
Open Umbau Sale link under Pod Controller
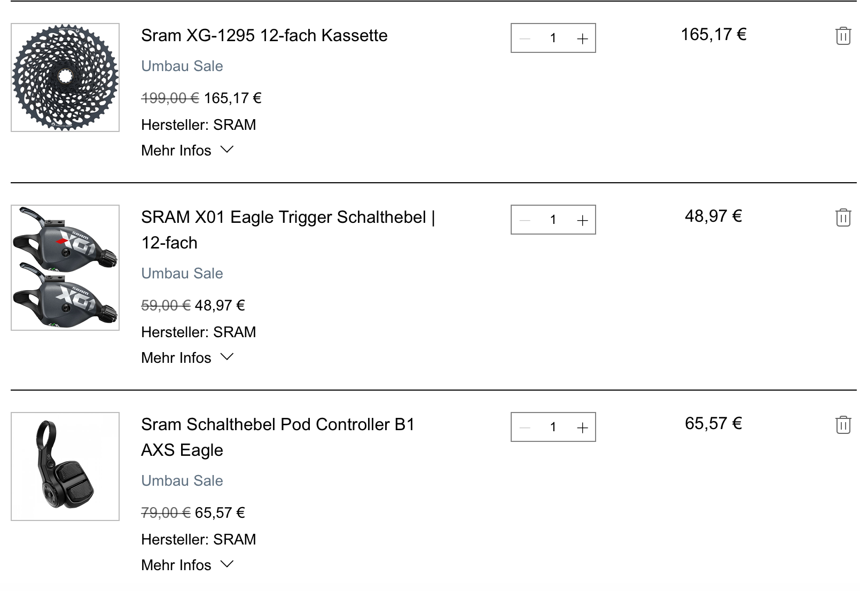pyautogui.click(x=182, y=481)
